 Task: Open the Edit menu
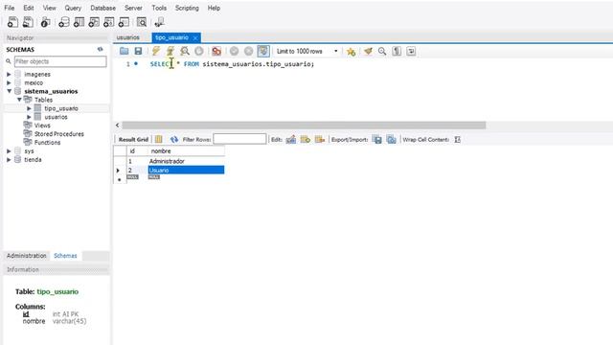(29, 8)
